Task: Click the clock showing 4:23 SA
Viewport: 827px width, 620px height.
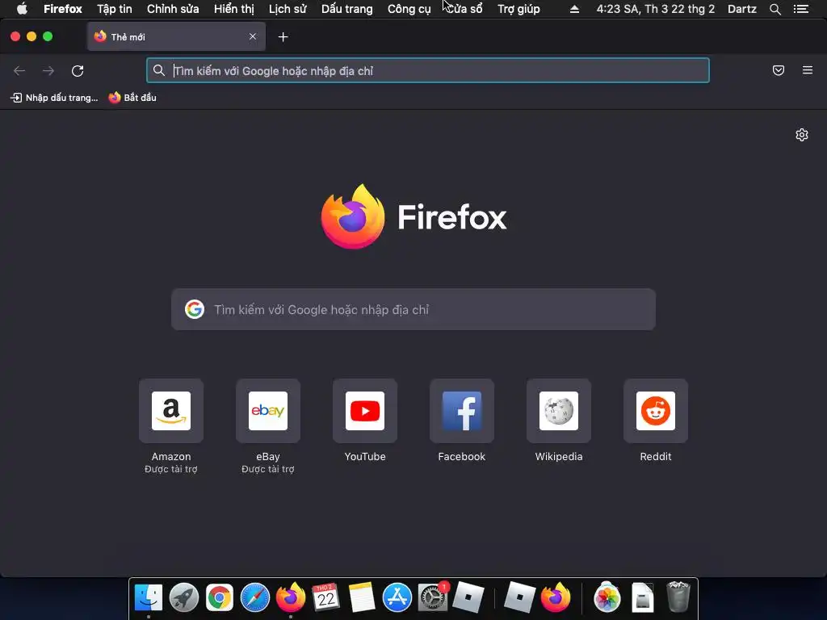Action: 656,9
